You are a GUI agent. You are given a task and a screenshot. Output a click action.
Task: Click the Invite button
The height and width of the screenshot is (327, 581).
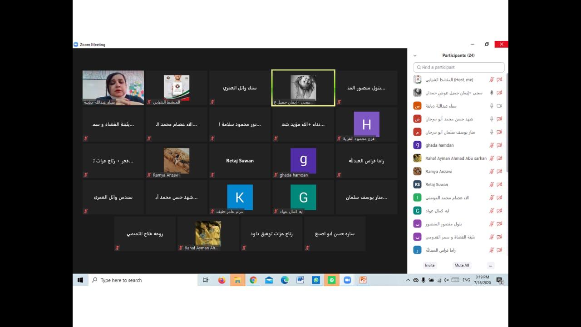429,265
